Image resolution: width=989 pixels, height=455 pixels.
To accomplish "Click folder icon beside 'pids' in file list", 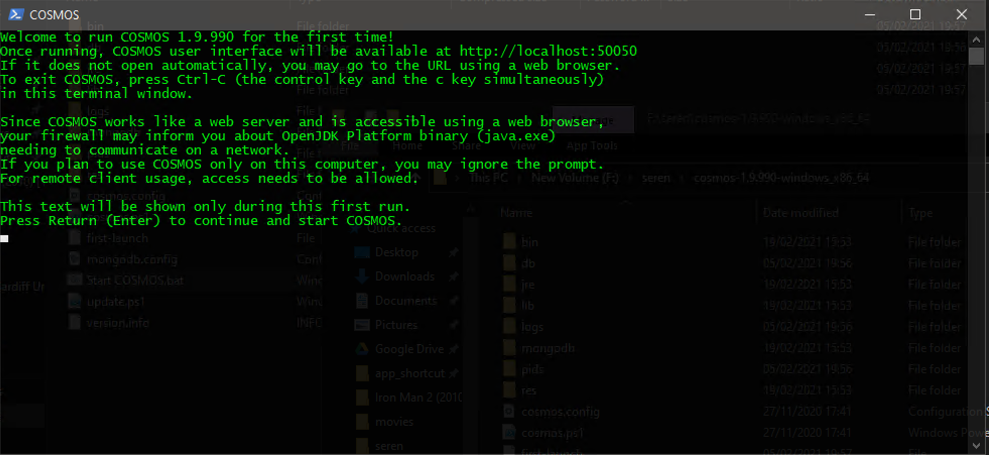I will pyautogui.click(x=510, y=369).
